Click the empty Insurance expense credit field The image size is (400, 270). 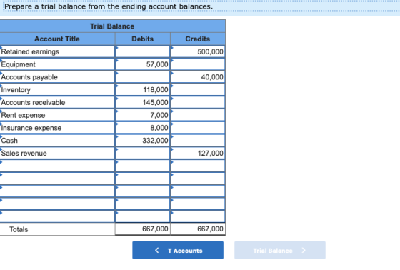click(198, 128)
